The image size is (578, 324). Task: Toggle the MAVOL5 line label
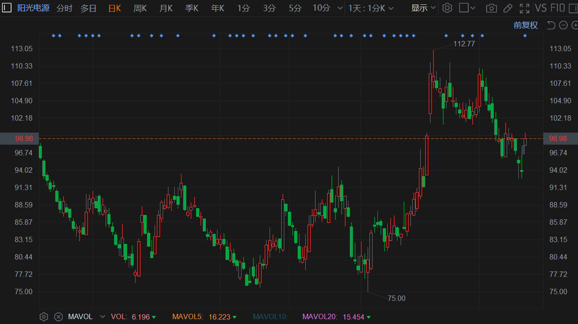coord(188,317)
